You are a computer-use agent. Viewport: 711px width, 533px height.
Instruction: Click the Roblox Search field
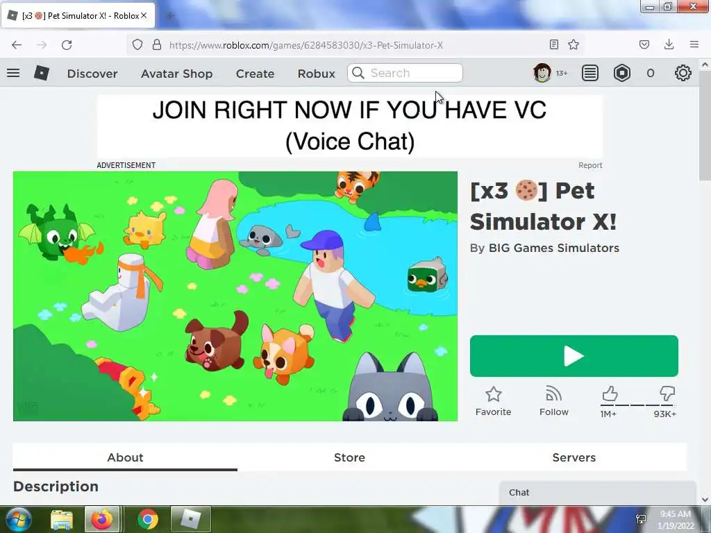coord(405,73)
